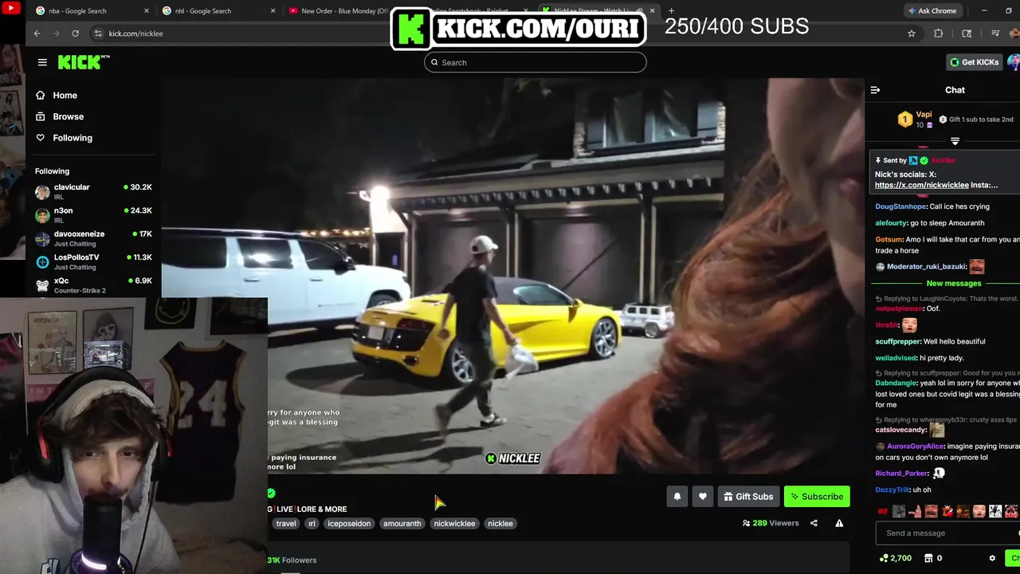Click the Get KICKs button
Image resolution: width=1020 pixels, height=574 pixels.
[974, 62]
